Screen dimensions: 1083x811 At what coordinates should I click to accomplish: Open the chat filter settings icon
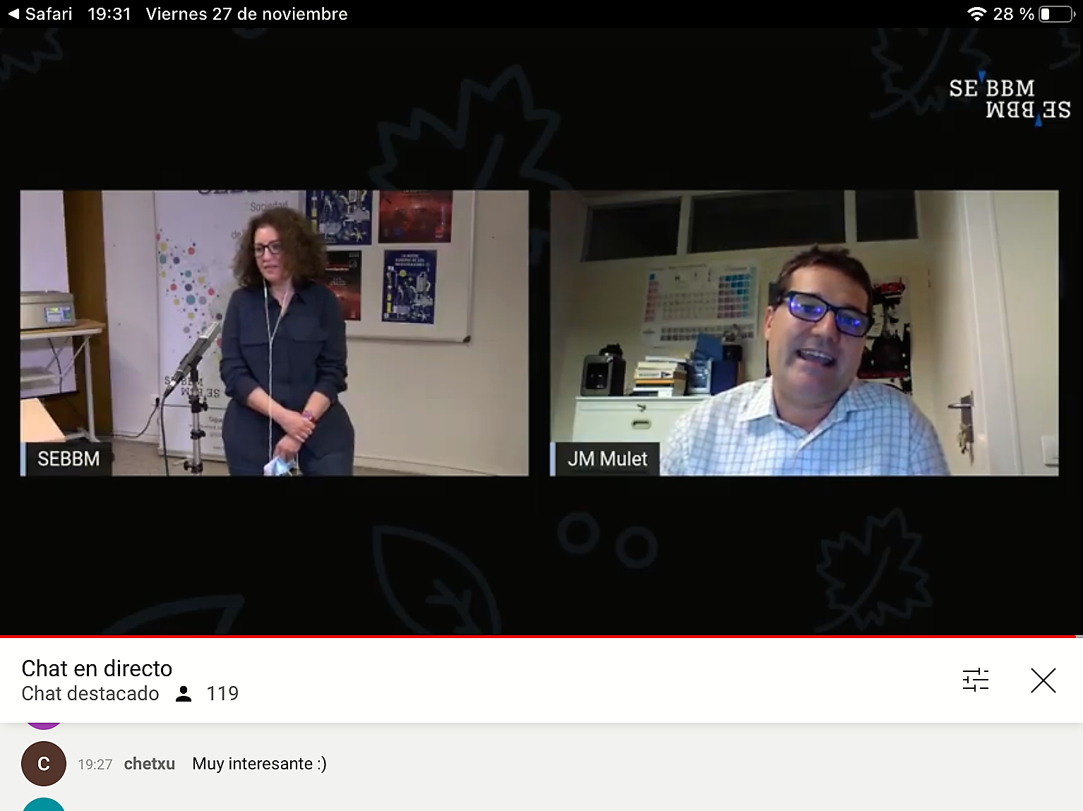click(x=975, y=680)
